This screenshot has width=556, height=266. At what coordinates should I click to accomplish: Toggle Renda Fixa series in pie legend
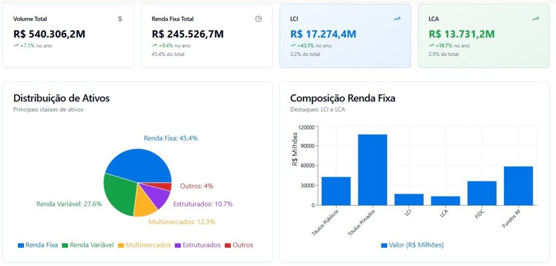pos(38,245)
